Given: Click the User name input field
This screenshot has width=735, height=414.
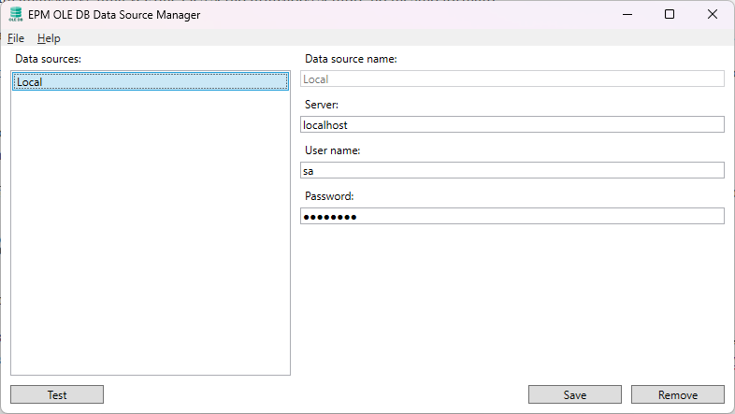Looking at the screenshot, I should [x=512, y=170].
